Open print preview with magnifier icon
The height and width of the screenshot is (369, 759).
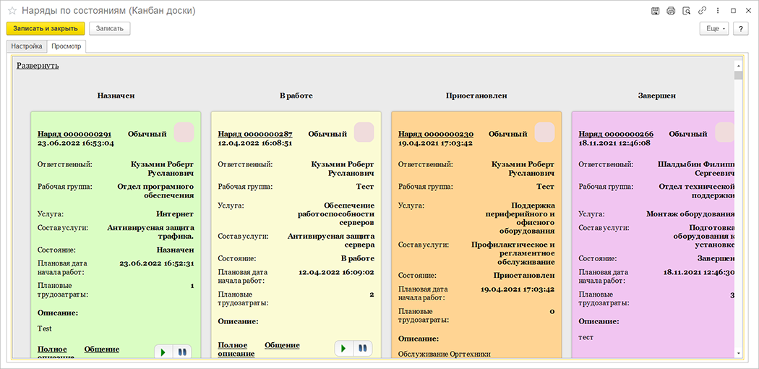[x=686, y=11]
